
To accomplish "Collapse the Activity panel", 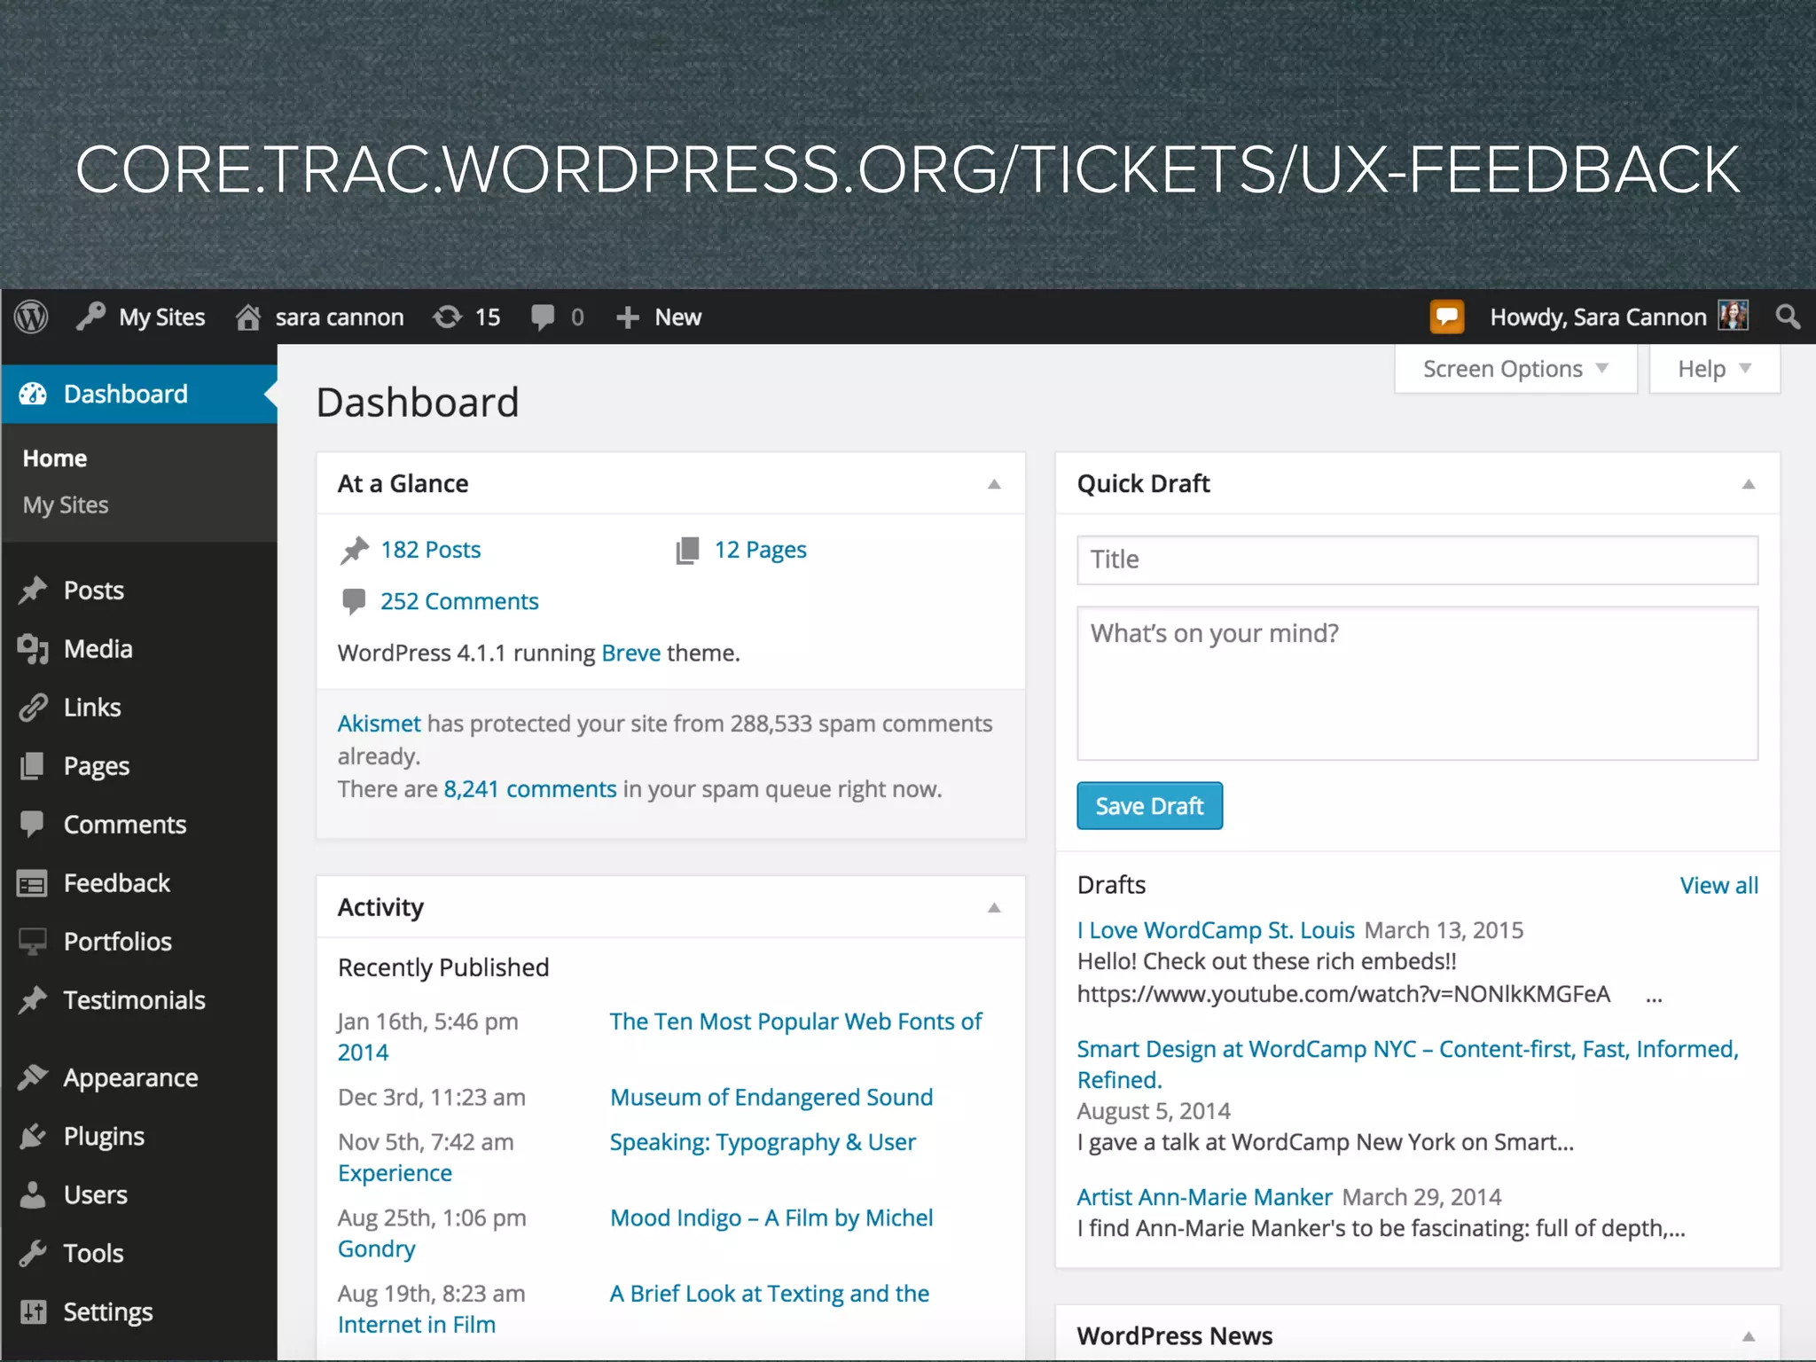I will click(994, 908).
